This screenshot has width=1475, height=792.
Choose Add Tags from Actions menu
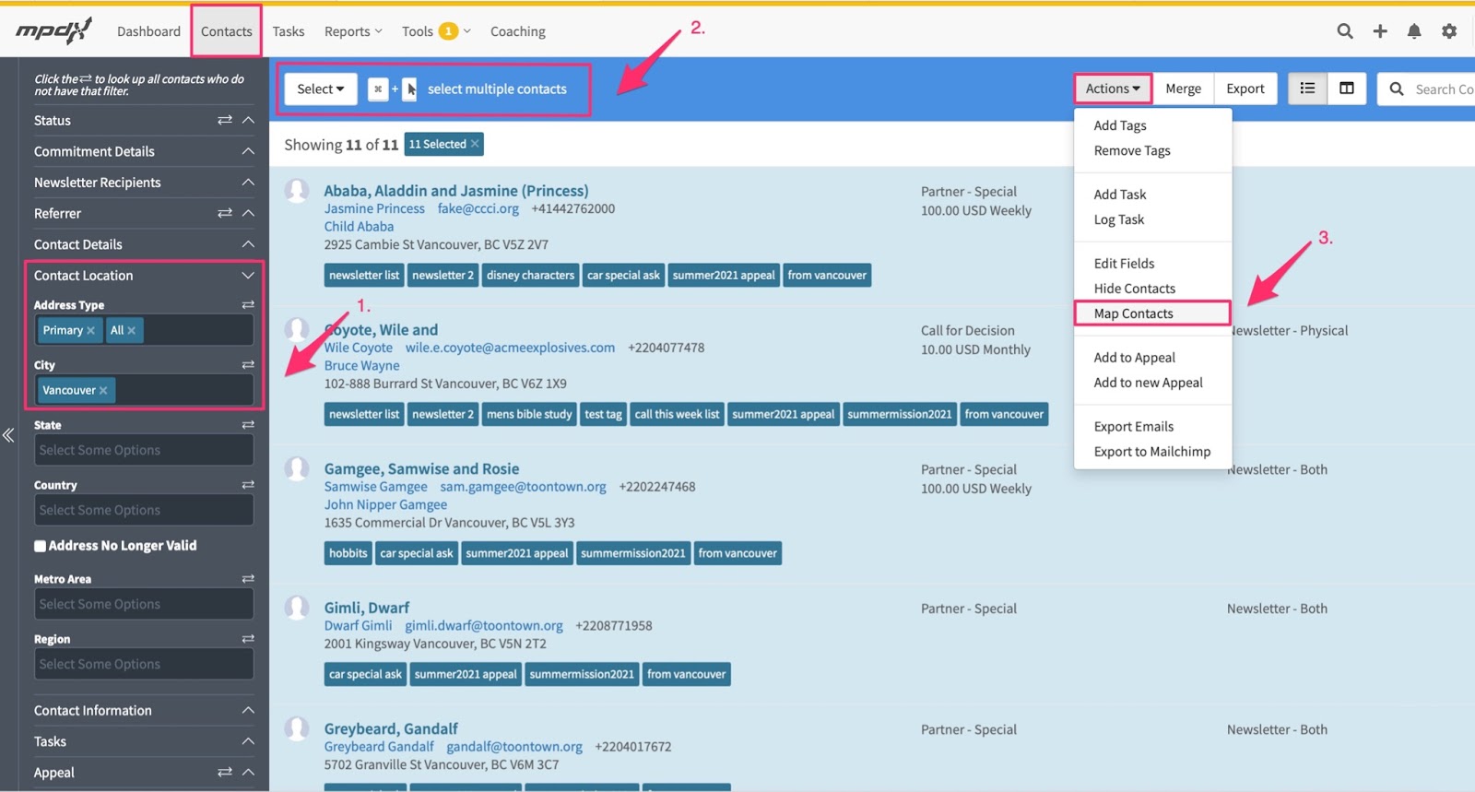(x=1120, y=125)
